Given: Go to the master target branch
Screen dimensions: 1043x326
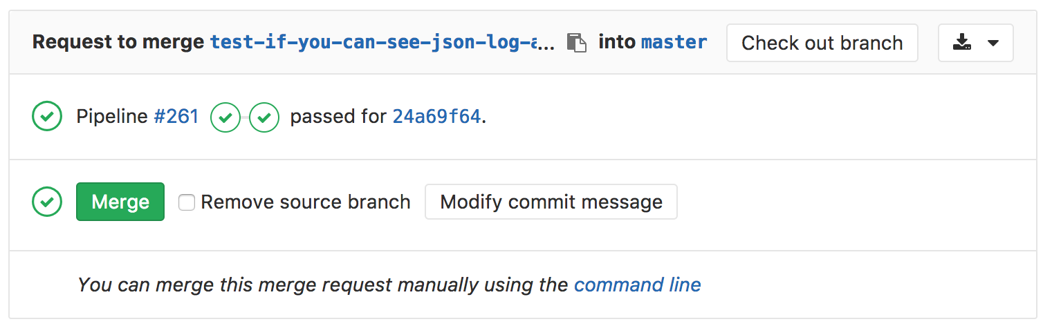Looking at the screenshot, I should click(674, 43).
